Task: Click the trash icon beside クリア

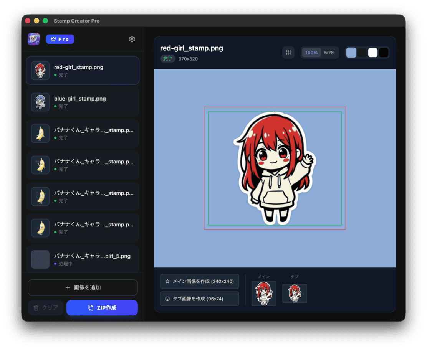Action: coord(37,307)
